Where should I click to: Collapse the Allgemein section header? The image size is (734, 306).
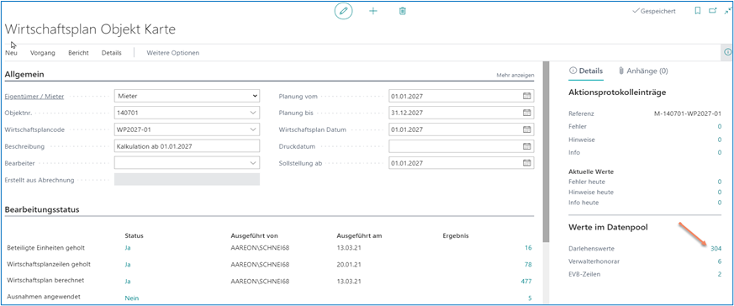pyautogui.click(x=24, y=74)
